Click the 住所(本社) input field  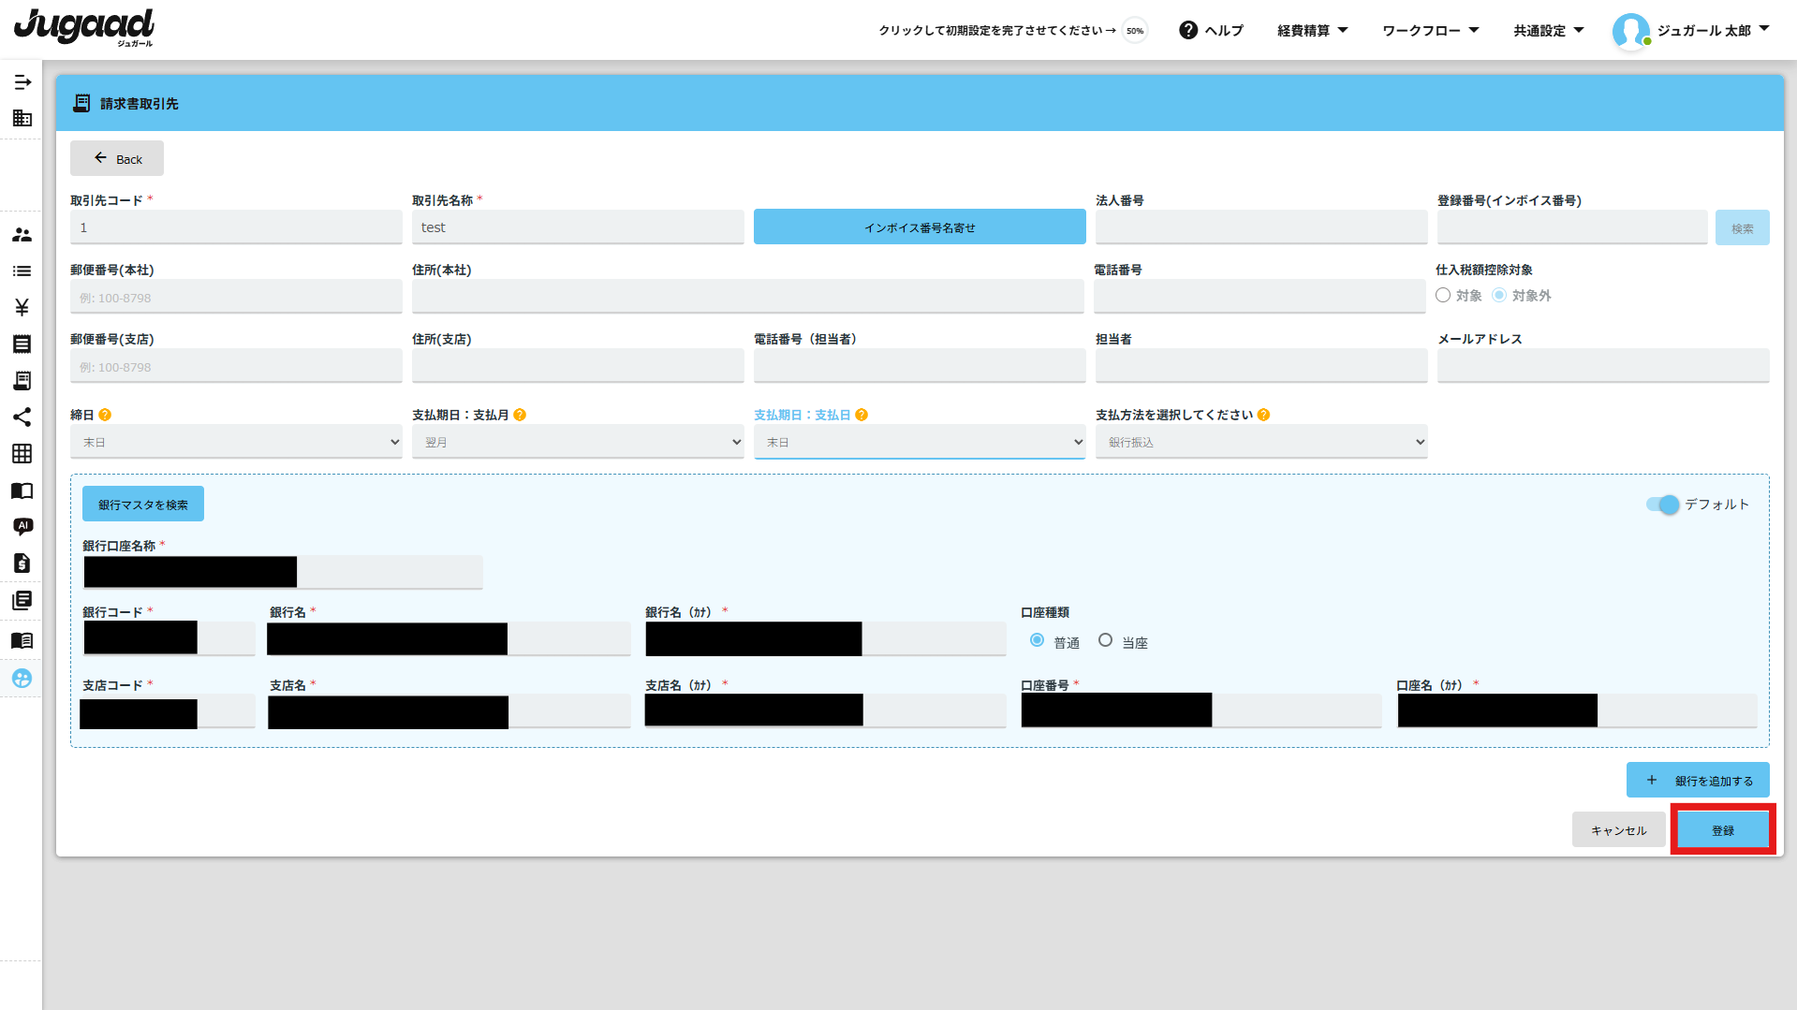pyautogui.click(x=747, y=298)
